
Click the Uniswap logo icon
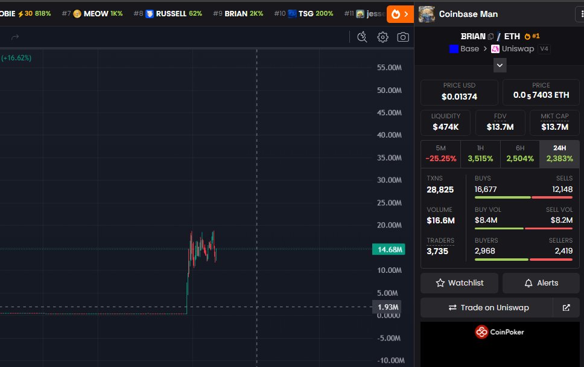(495, 49)
